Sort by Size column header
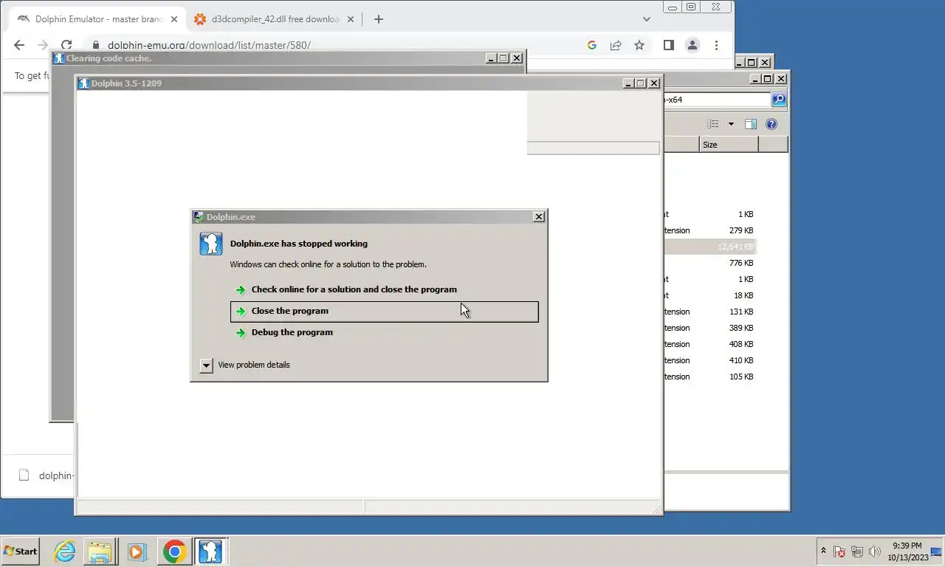The width and height of the screenshot is (945, 567). coord(729,145)
